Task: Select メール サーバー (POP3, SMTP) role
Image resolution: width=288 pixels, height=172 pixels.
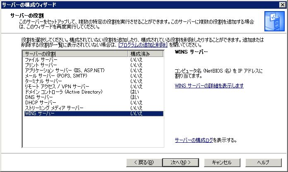Action: [x=94, y=75]
